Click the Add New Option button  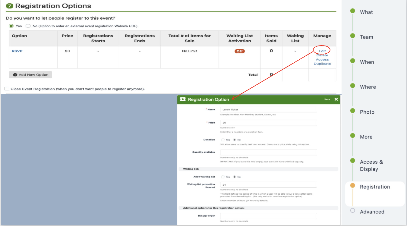pyautogui.click(x=30, y=74)
